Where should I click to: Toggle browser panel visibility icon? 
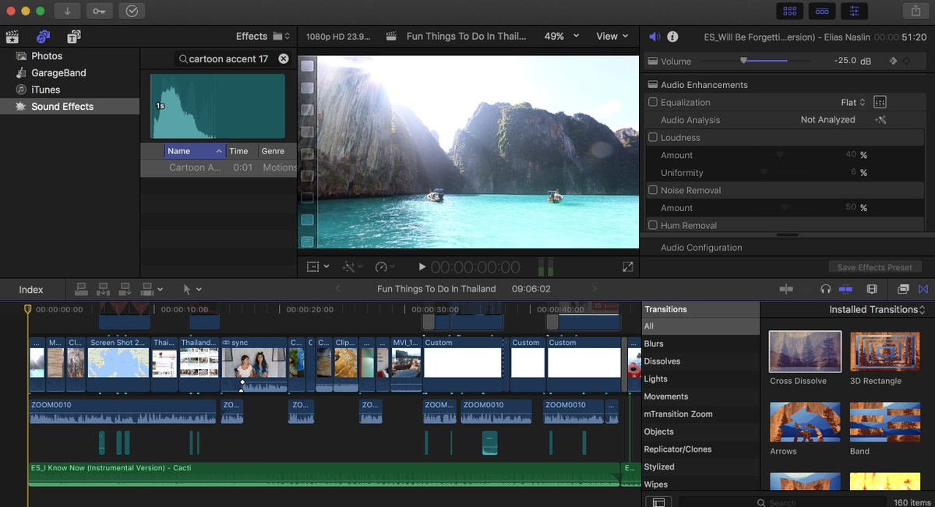tap(790, 11)
